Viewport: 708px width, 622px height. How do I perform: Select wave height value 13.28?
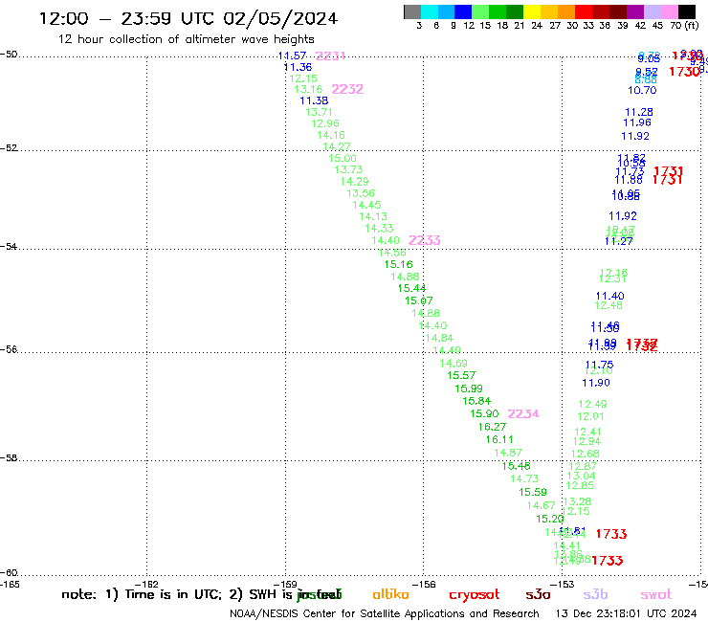click(578, 501)
